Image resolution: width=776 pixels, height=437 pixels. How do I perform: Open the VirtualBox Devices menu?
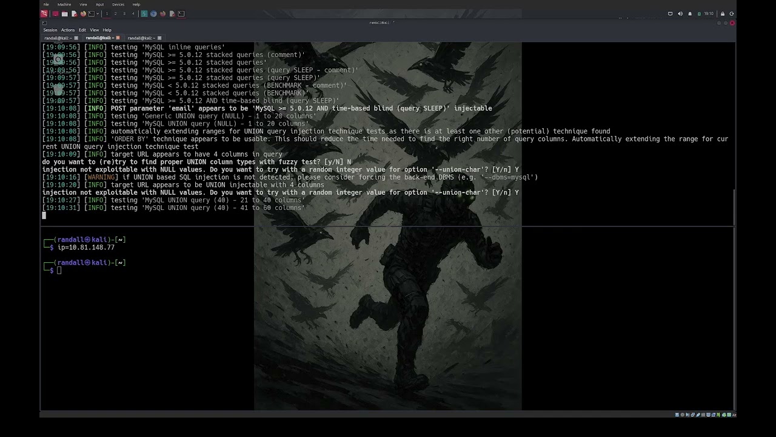click(118, 4)
